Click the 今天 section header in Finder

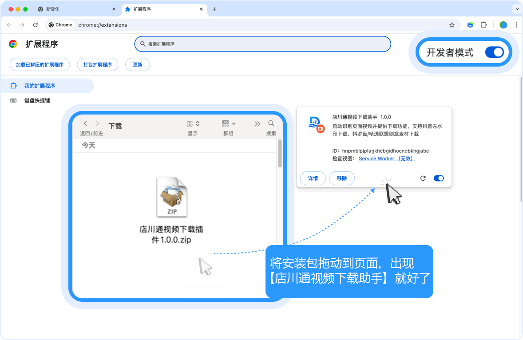coord(89,145)
